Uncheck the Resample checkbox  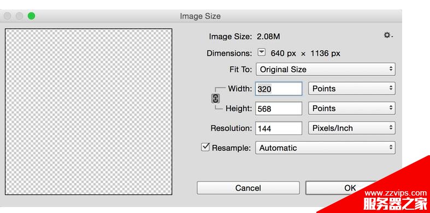coord(205,148)
